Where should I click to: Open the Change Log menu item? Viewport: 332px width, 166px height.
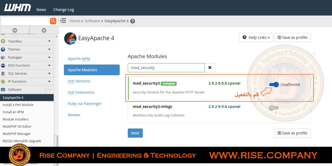64,10
